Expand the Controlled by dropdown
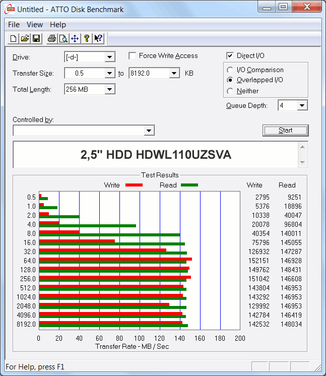Screen dimensions: 326x376 click(149, 131)
